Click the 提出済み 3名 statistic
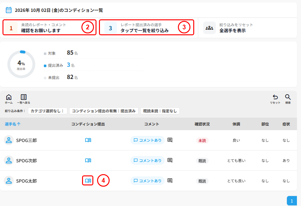This screenshot has width=301, height=206. 59,65
